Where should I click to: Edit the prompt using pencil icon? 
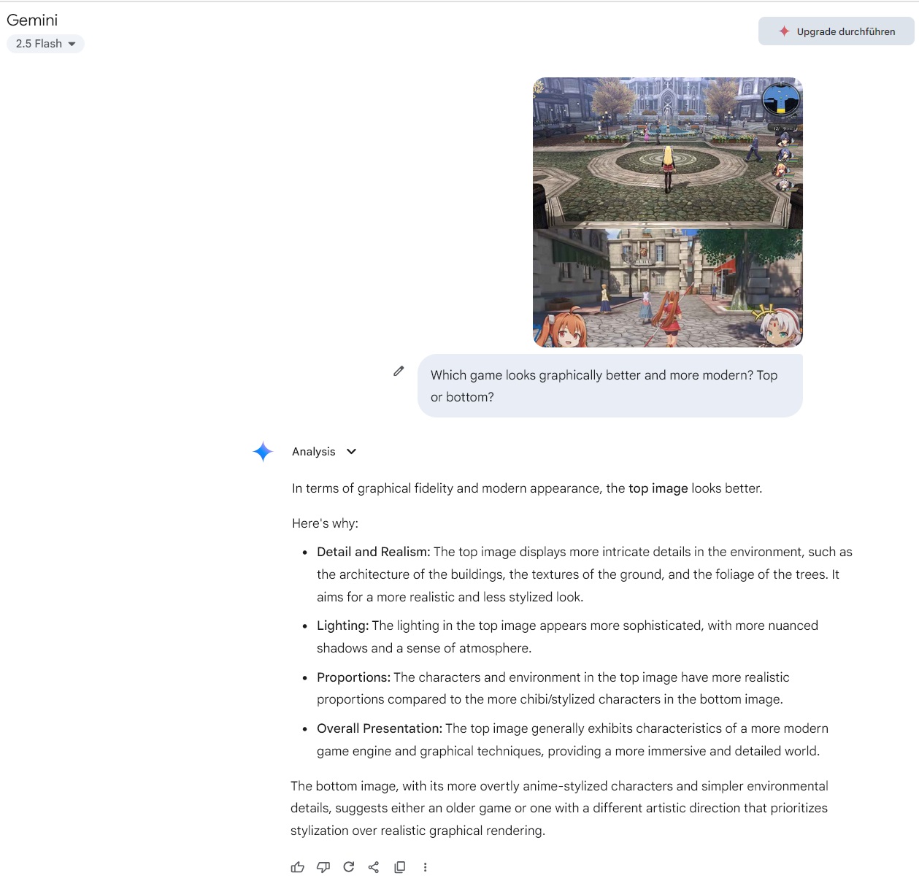tap(399, 372)
